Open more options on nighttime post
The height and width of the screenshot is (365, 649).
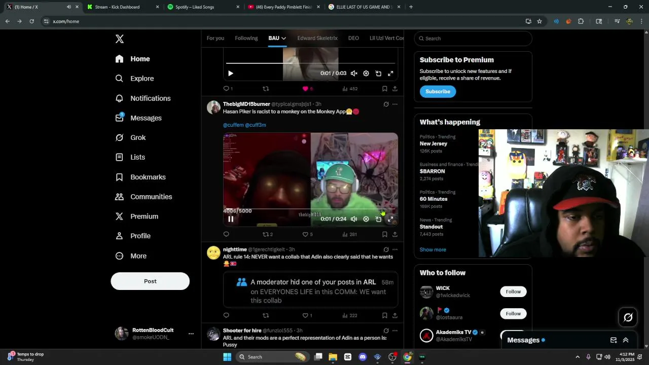(x=395, y=250)
